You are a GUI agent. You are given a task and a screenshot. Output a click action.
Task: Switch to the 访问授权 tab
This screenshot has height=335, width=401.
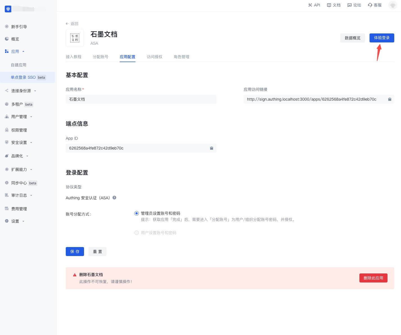tap(154, 57)
